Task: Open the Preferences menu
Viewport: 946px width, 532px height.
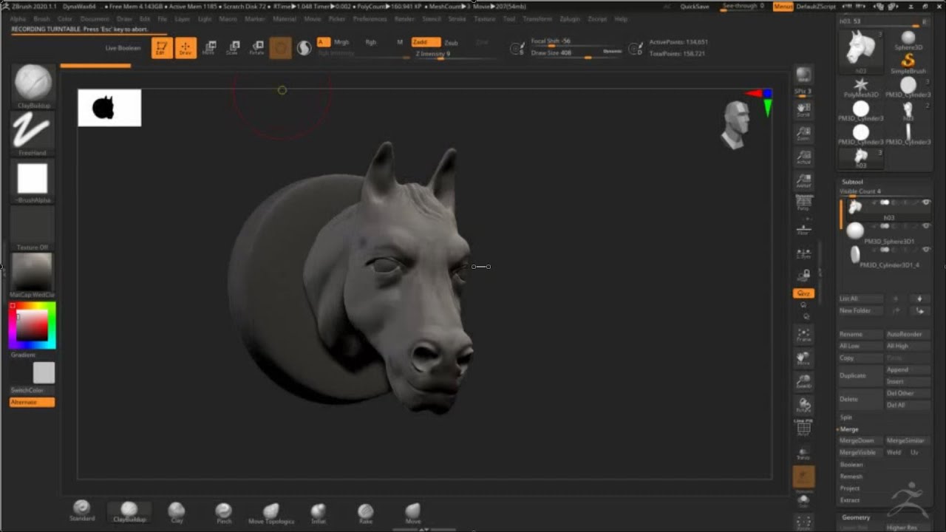Action: [x=370, y=18]
